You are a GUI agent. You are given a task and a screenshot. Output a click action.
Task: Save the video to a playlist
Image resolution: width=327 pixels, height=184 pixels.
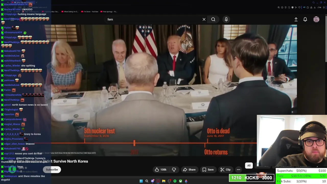pos(208,170)
